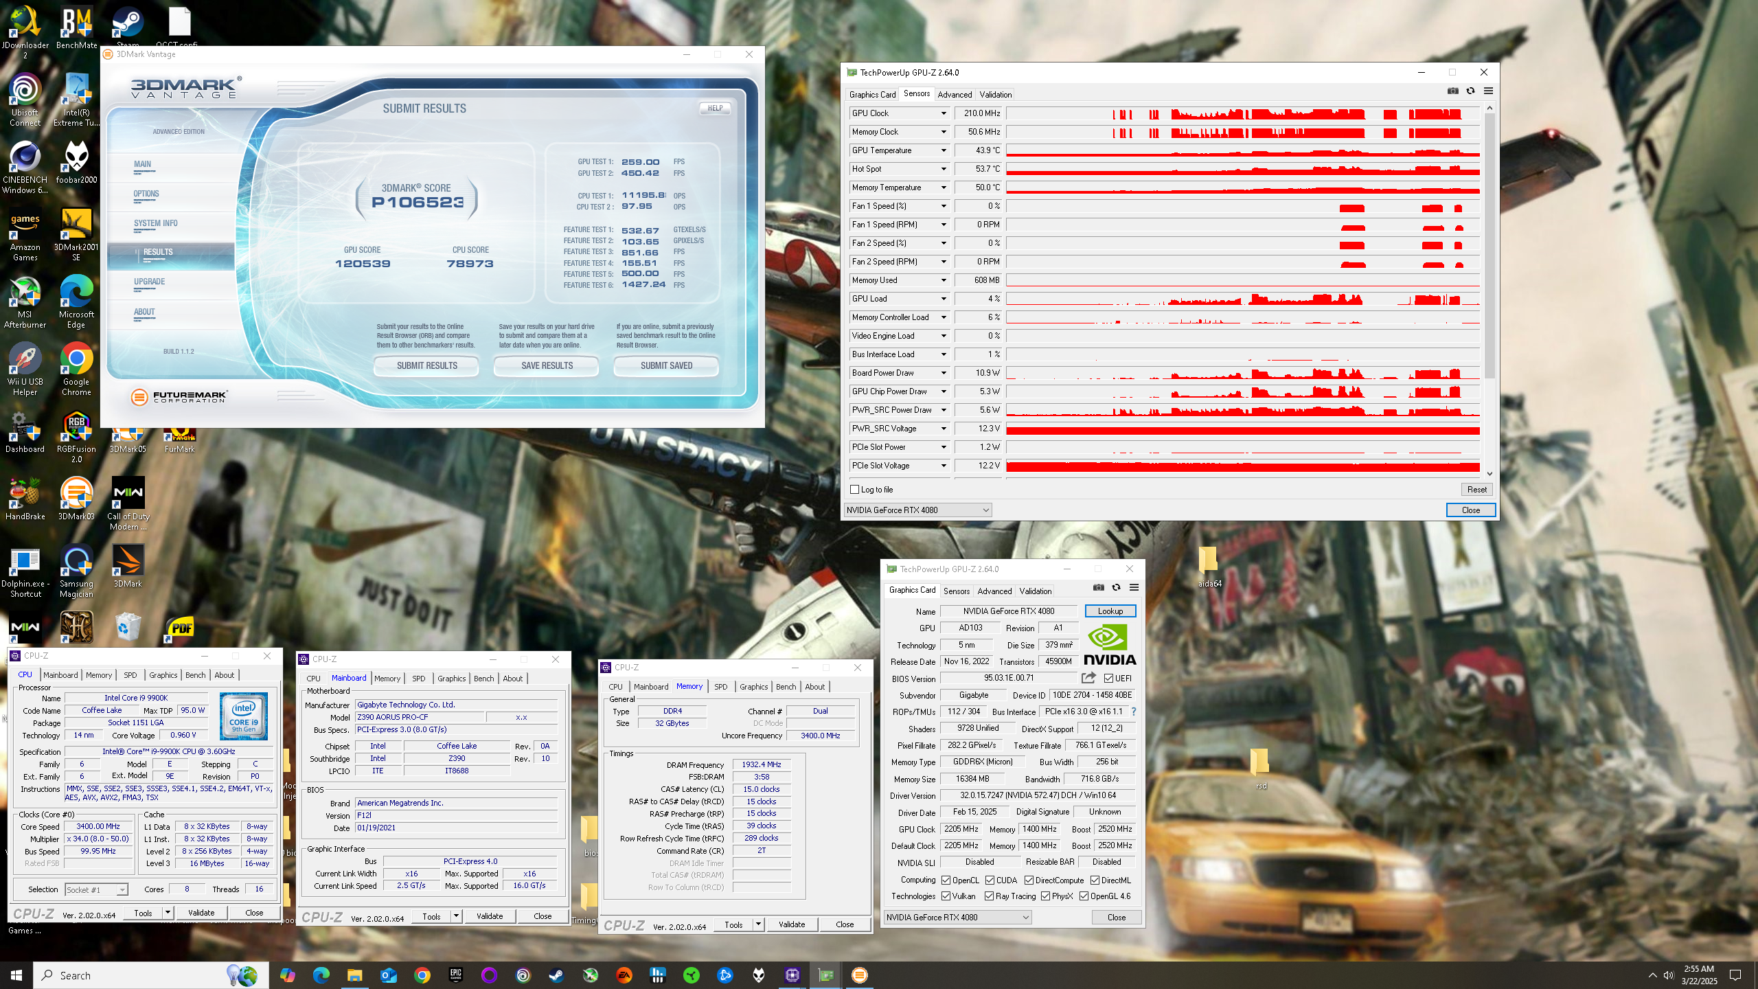This screenshot has width=1758, height=989.
Task: Open hamburger menu in GPU-Z Graphics Card window
Action: tap(1134, 587)
